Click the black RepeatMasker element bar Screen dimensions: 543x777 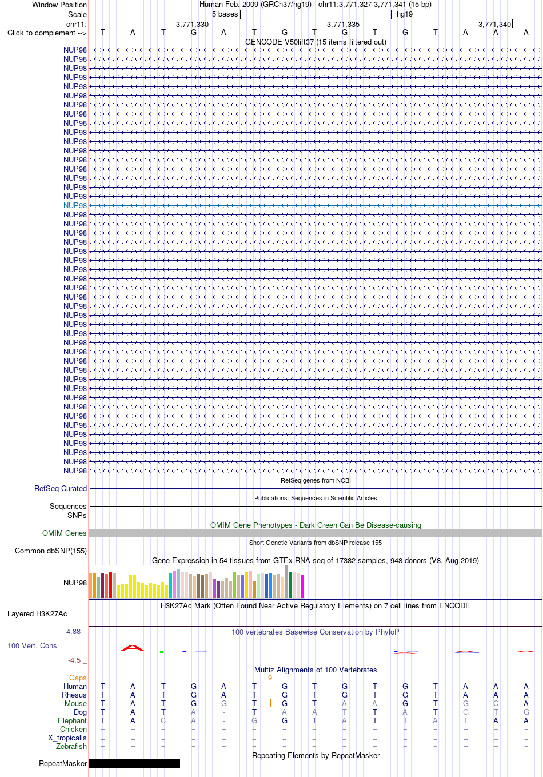click(x=134, y=763)
